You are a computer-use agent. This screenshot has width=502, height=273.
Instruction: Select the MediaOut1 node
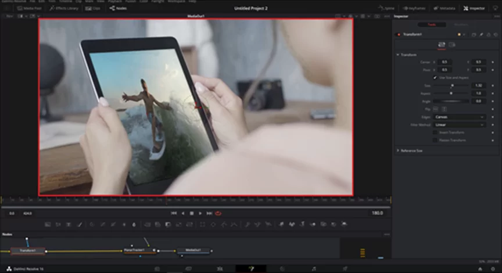point(193,250)
